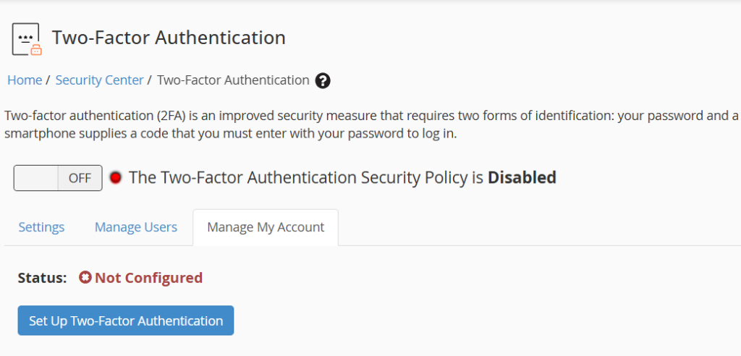Click the OFF label on the policy switch

(x=80, y=178)
